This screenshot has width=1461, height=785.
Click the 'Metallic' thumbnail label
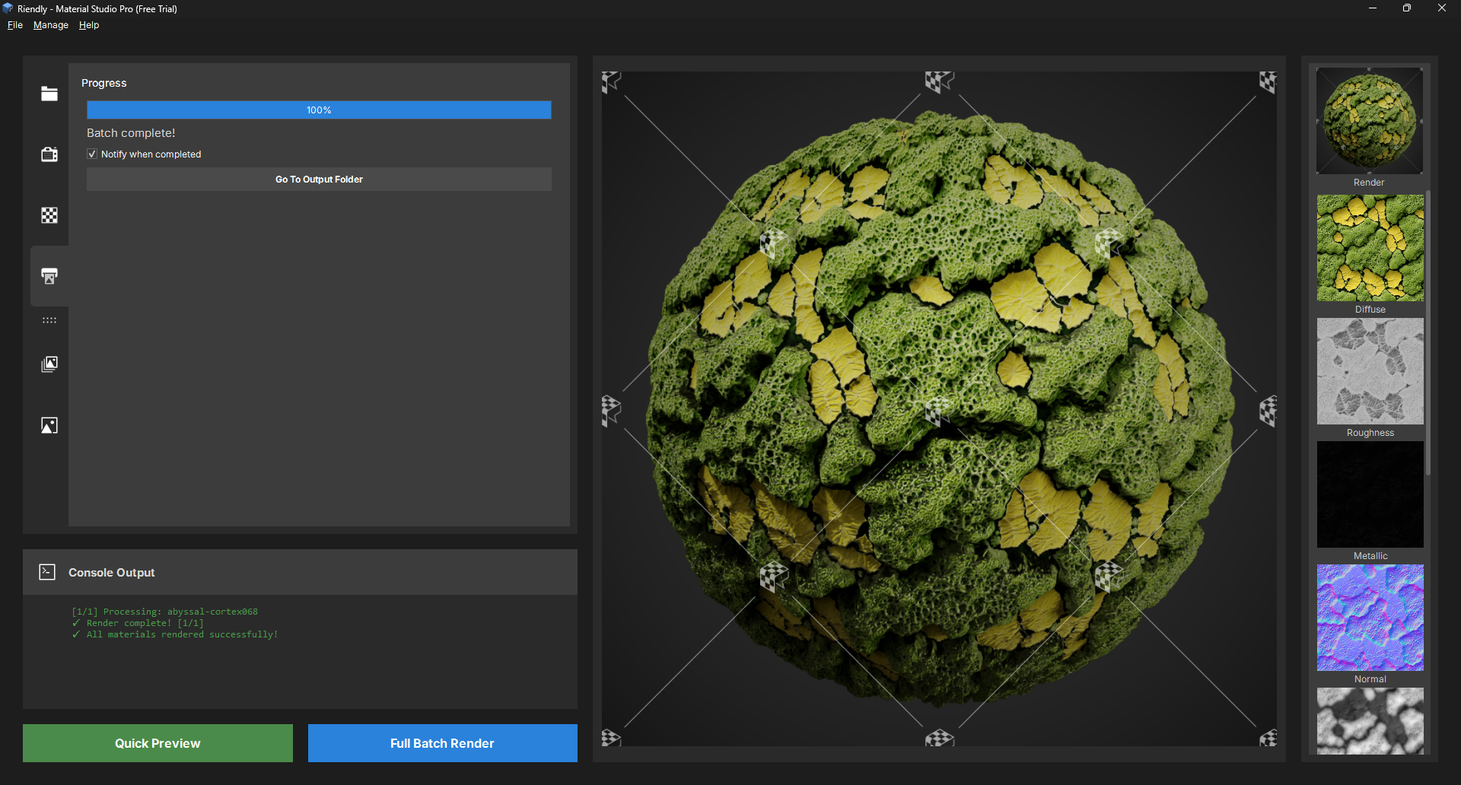click(1370, 556)
